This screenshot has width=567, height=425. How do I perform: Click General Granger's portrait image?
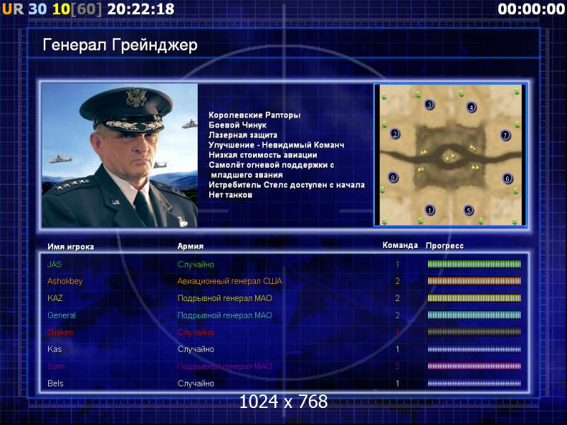coord(120,155)
